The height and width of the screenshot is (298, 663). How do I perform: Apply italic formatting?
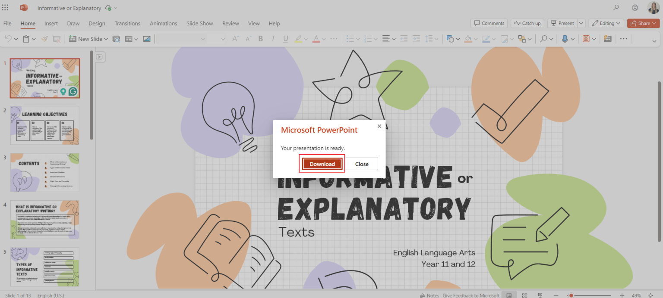click(273, 39)
